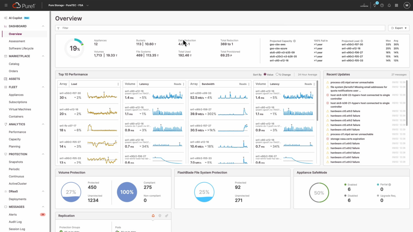Select the alert bell icon in Replication panel
The width and height of the screenshot is (413, 232).
(153, 216)
